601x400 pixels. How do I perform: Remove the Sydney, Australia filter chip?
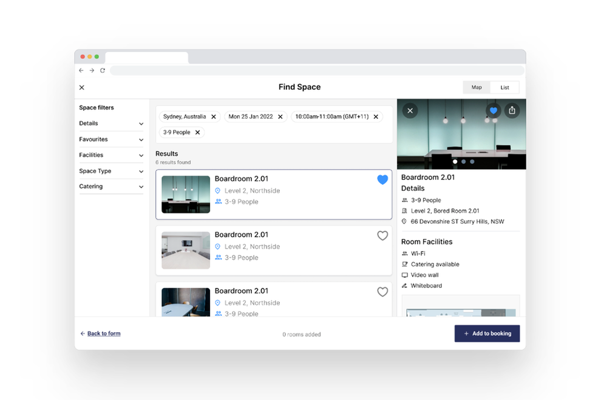click(212, 116)
